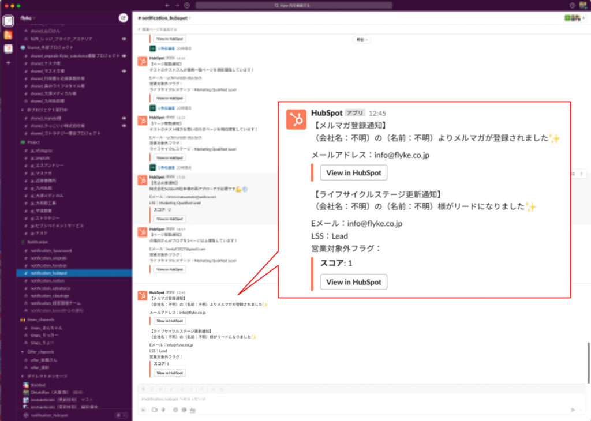591x421 pixels.
Task: Click View in HubSpot on the 13:26 message
Action: [x=170, y=219]
